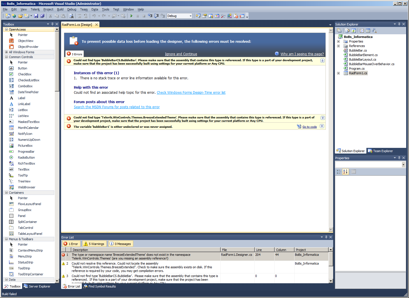Open the Toolbox wrench icon in toolbar

pyautogui.click(x=223, y=16)
